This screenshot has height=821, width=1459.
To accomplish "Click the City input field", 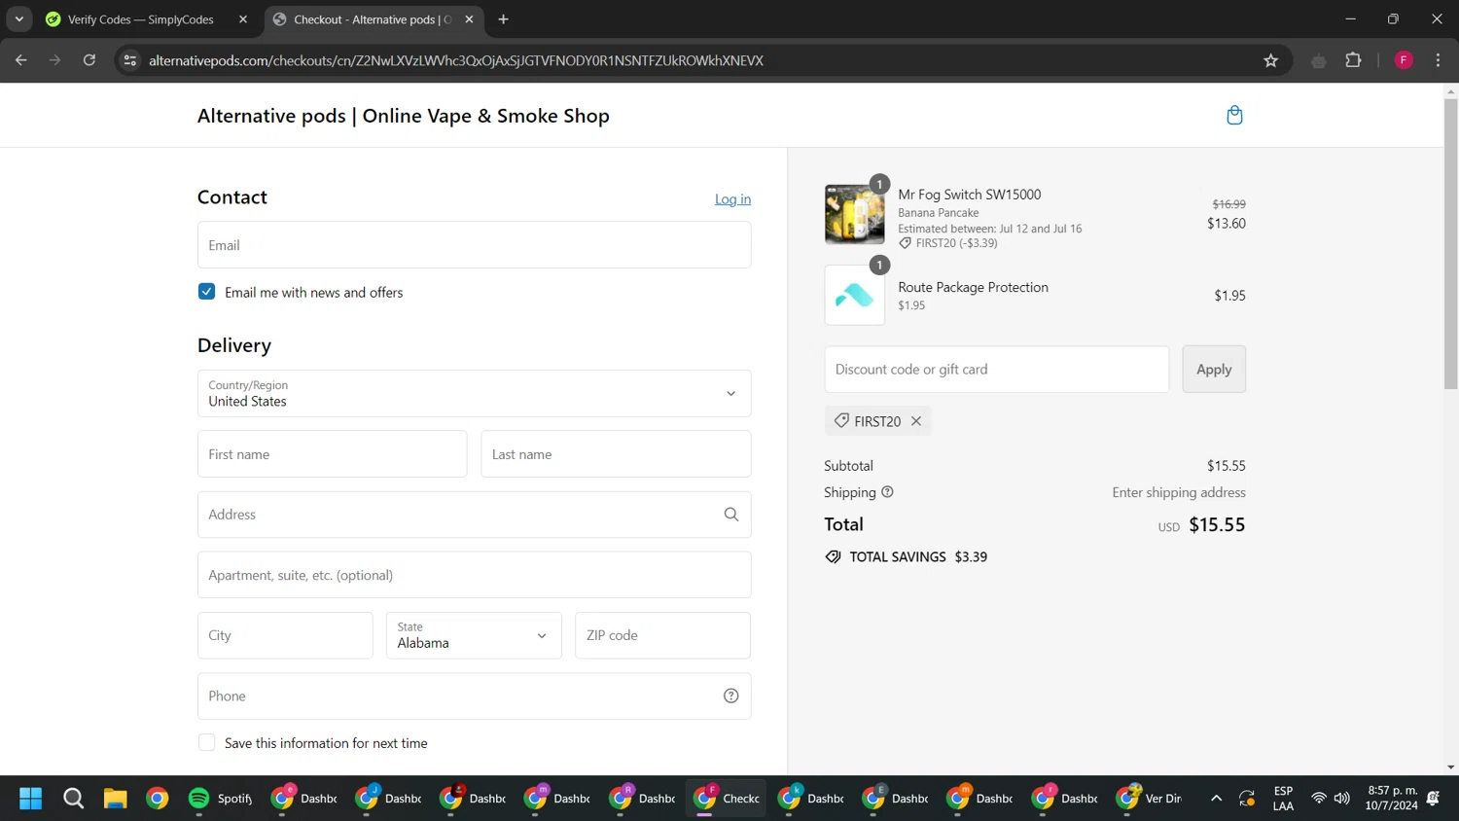I will 285,635.
